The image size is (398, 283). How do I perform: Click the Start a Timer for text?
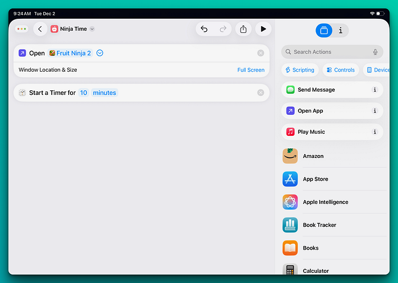pyautogui.click(x=52, y=93)
